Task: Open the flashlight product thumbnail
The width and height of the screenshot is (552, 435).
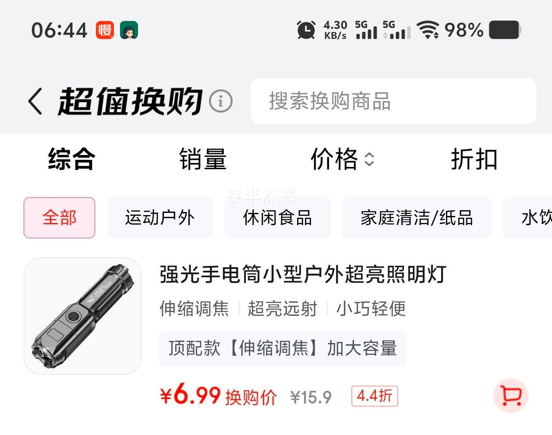Action: 82,316
